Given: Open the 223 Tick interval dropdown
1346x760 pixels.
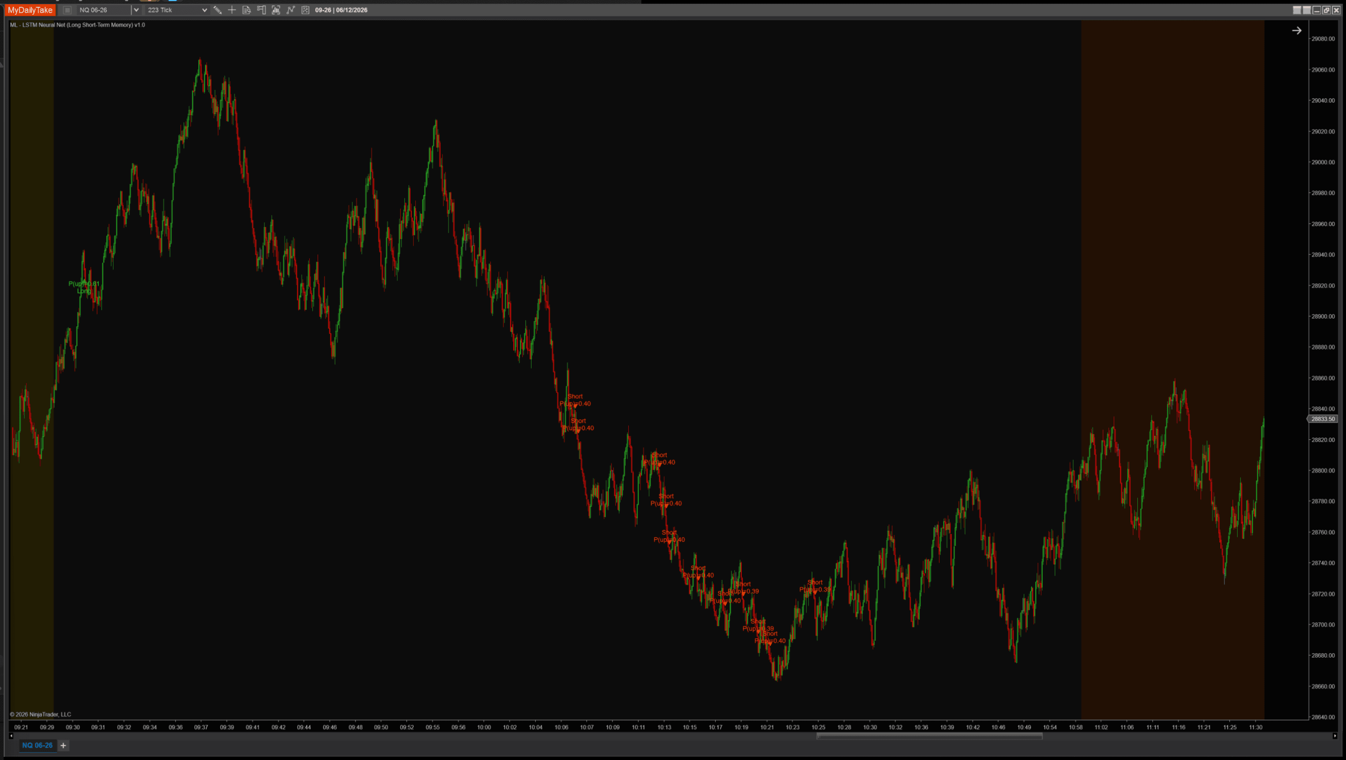Looking at the screenshot, I should [177, 10].
